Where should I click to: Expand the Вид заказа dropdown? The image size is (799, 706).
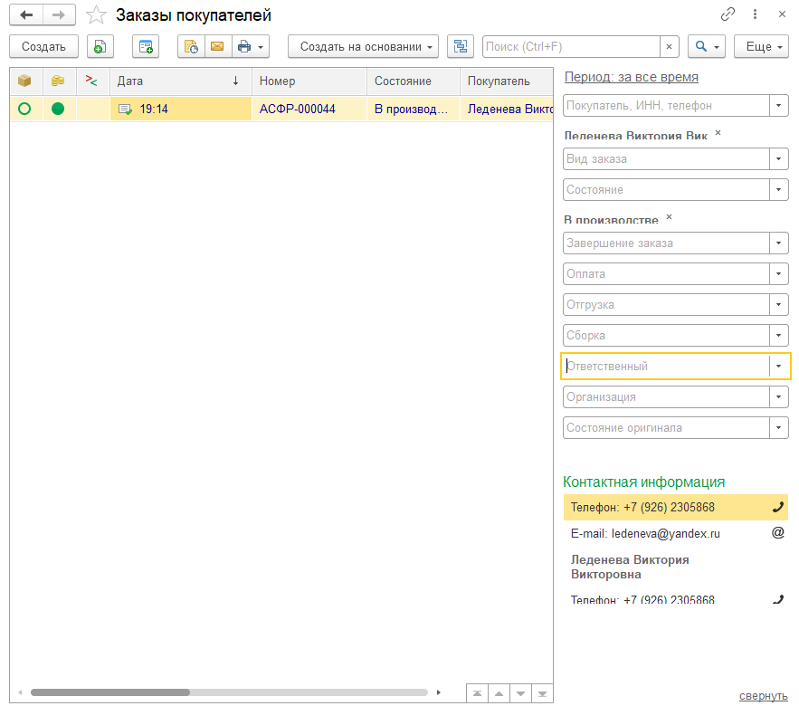coord(778,159)
